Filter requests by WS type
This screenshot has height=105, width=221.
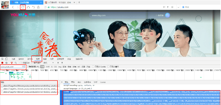click(x=79, y=66)
